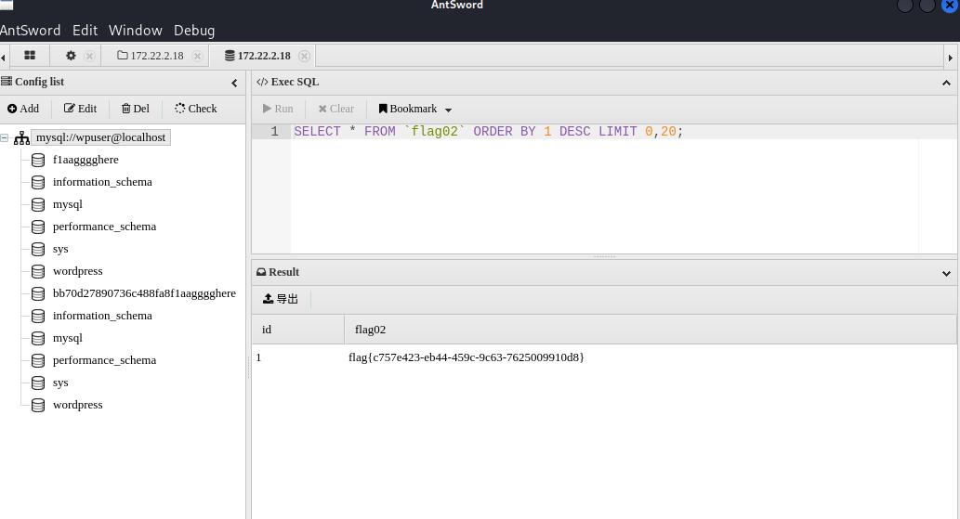Edit the selected database config
The width and height of the screenshot is (960, 519).
click(x=80, y=109)
